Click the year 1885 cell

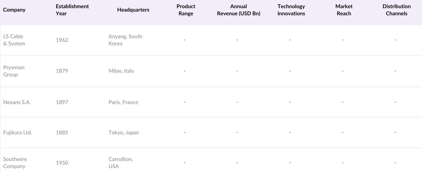click(62, 132)
